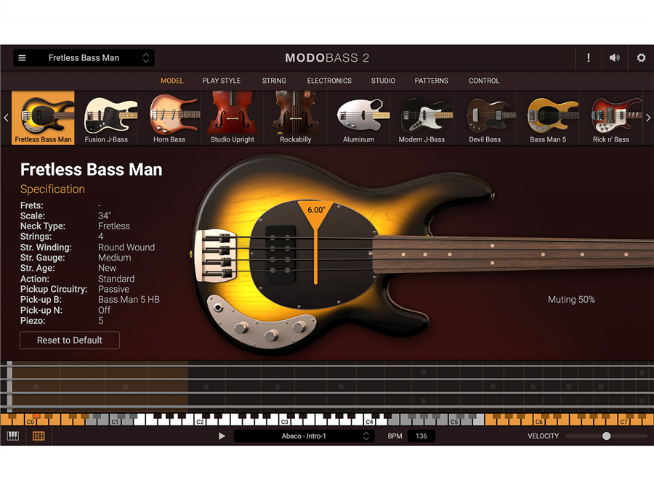Viewport: 654px width, 490px height.
Task: Click the orange 6.00" pickup position marker
Action: pyautogui.click(x=316, y=211)
